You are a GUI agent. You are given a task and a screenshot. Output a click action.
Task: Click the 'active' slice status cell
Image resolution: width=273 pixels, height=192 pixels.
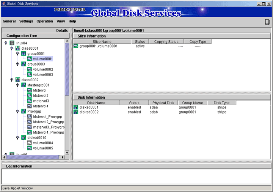[140, 46]
